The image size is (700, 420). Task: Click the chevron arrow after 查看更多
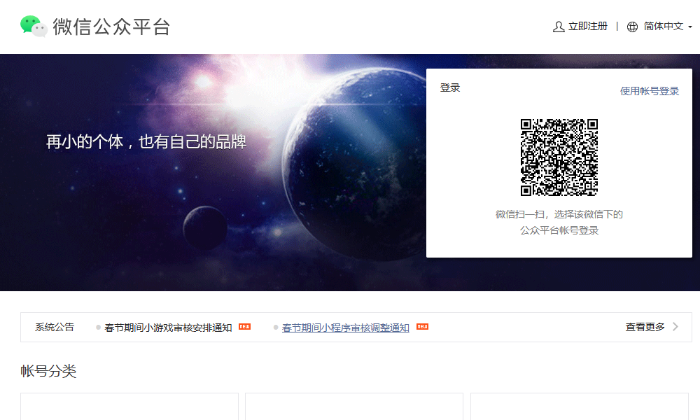tap(675, 327)
